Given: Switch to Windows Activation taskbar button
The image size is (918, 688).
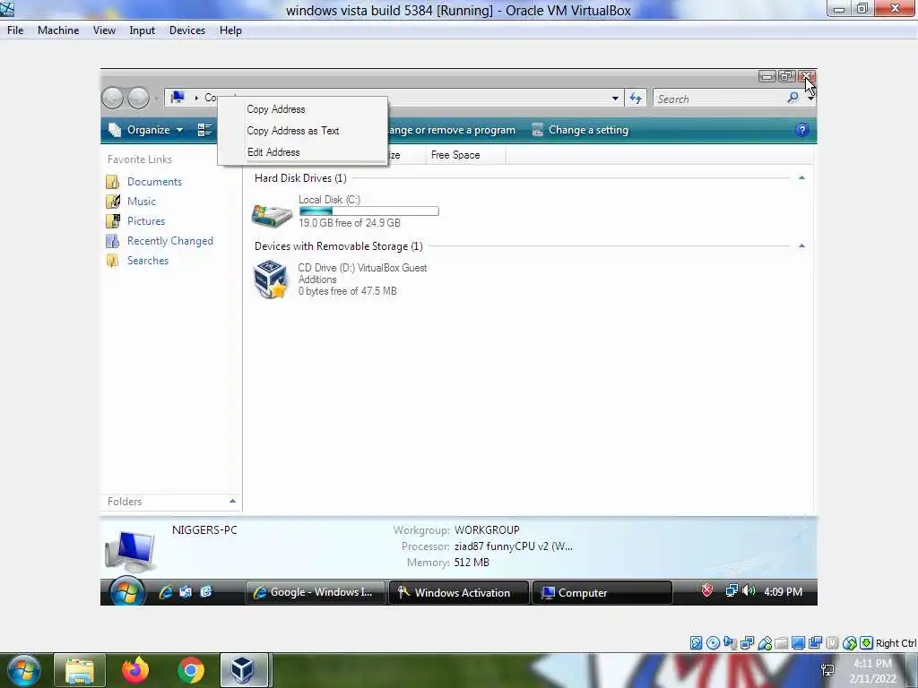Looking at the screenshot, I should click(458, 592).
